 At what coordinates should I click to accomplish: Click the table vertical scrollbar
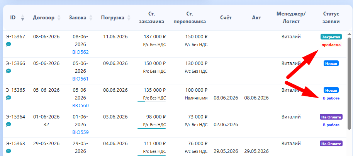350,84
